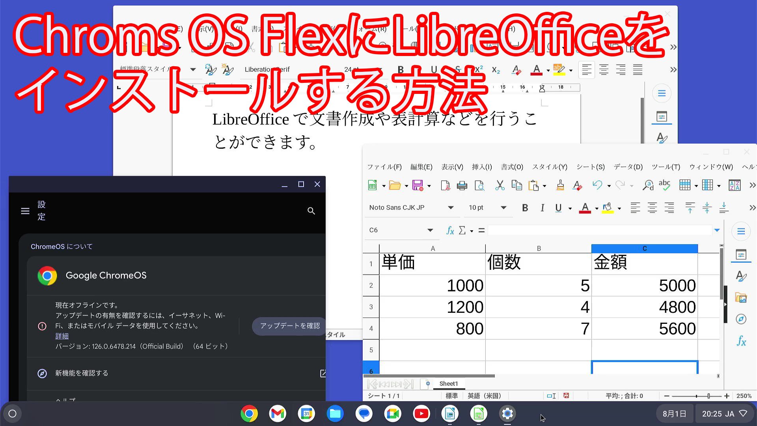Open the 編集(E) menu in Calc

click(421, 167)
